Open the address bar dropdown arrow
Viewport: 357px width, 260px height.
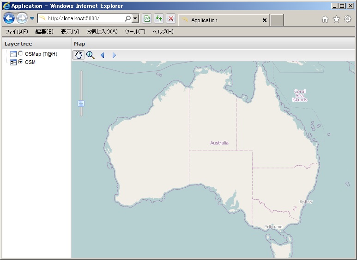[135, 19]
